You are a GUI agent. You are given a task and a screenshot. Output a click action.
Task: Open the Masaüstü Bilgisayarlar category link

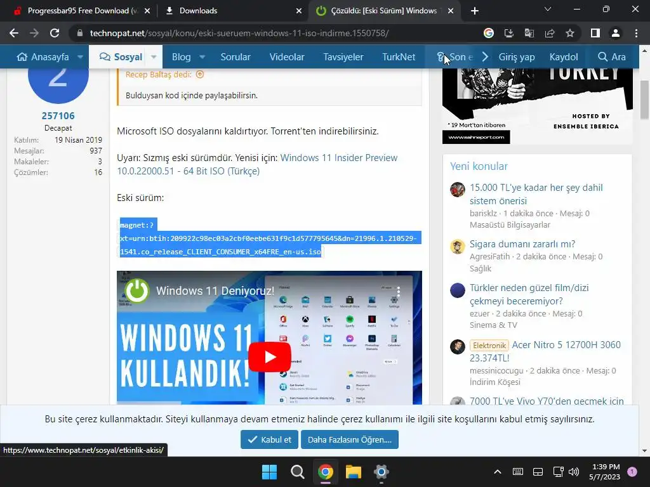coord(510,225)
